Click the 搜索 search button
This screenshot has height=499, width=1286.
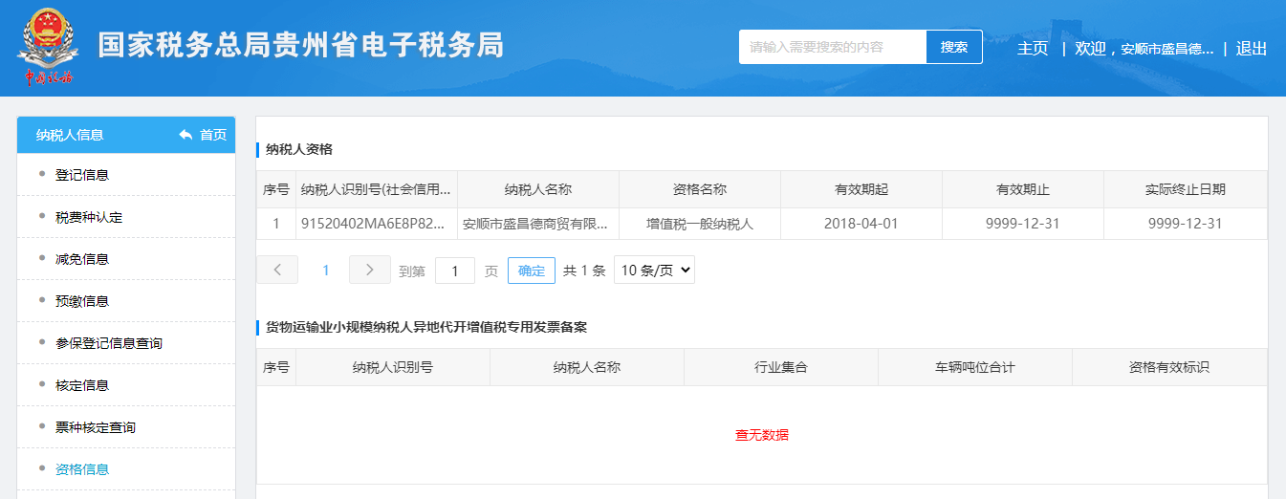(953, 47)
